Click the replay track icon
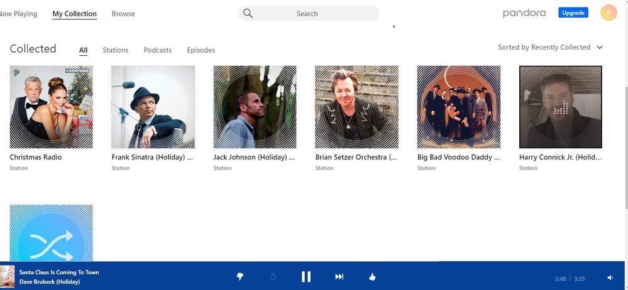Image resolution: width=628 pixels, height=290 pixels. [273, 276]
